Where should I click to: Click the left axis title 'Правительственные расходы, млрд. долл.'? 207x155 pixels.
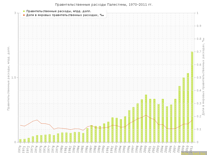click(8, 78)
